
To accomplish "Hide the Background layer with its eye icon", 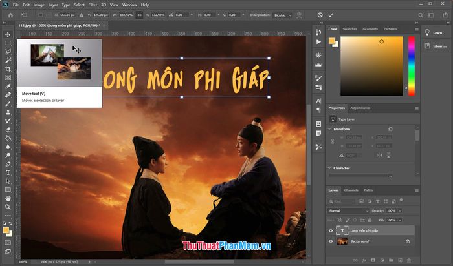I will (x=331, y=241).
